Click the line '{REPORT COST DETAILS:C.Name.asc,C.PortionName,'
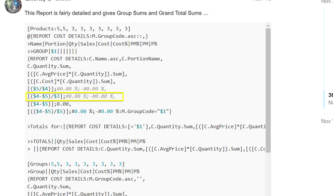 click(95, 59)
